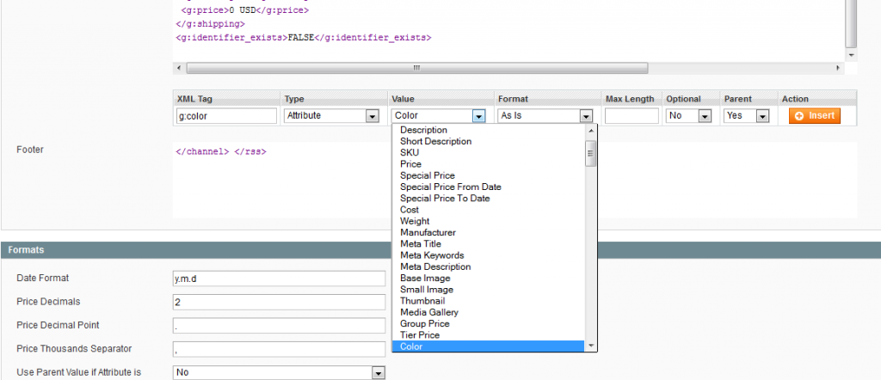Click the empty Max Length input field
This screenshot has width=881, height=380.
coord(631,115)
